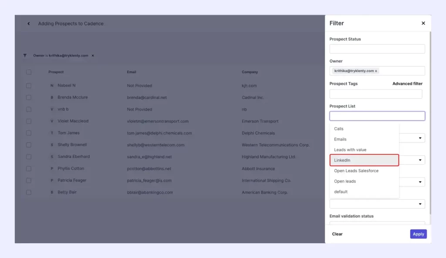
Task: Click company Emerson Transport
Action: [x=260, y=121]
